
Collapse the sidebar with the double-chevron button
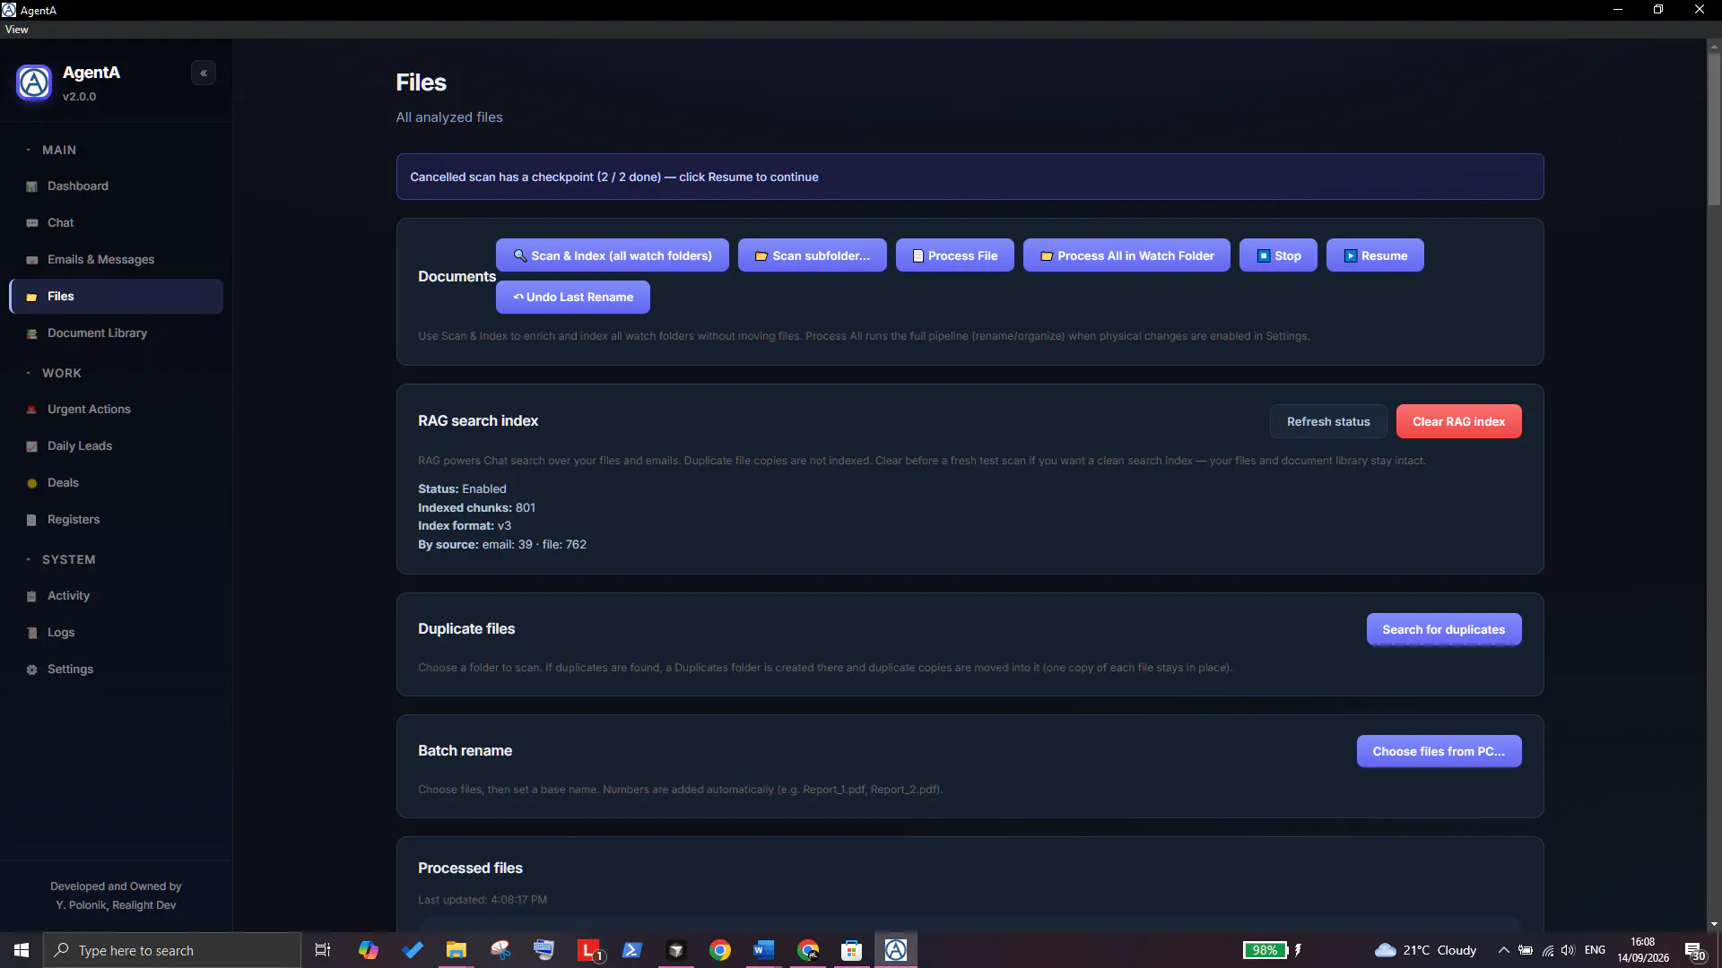[204, 73]
